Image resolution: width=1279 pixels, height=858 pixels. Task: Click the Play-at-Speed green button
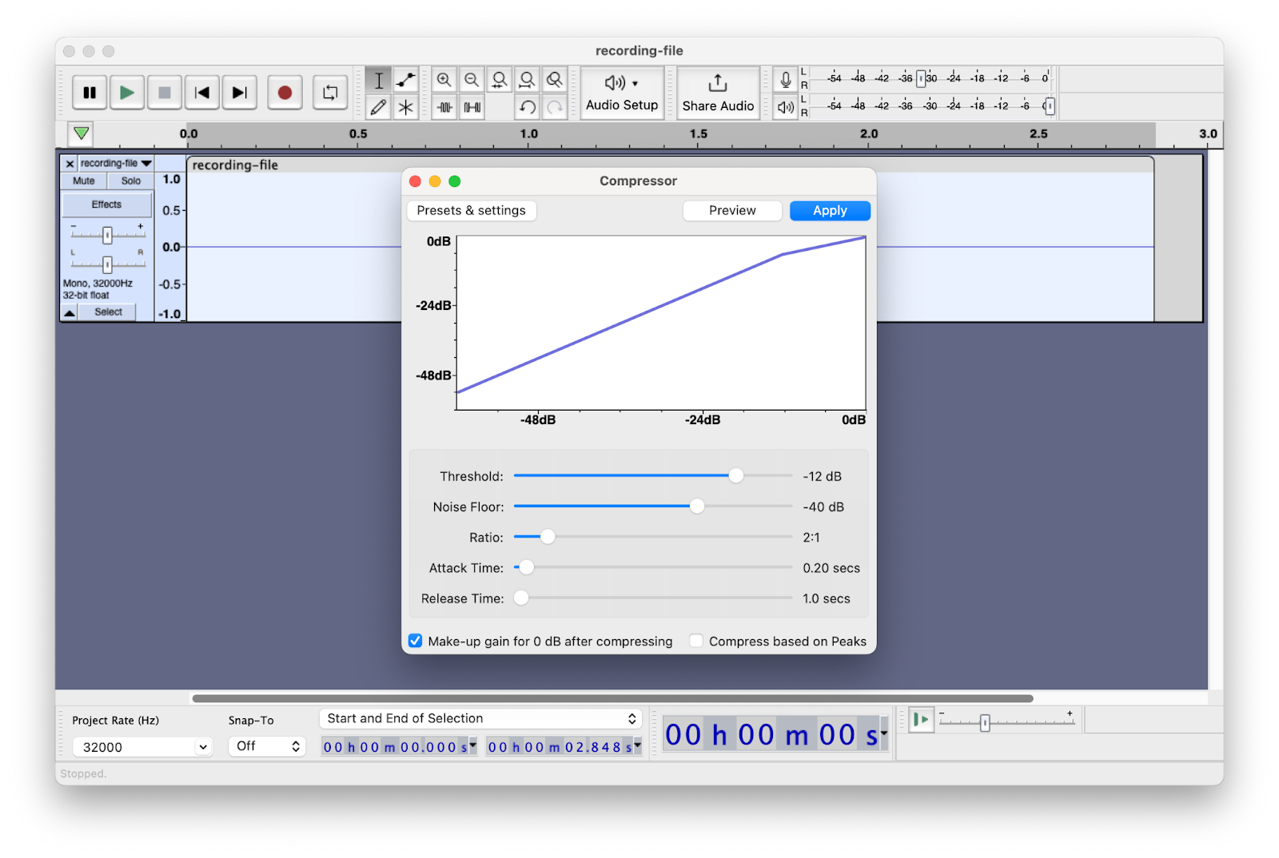tap(921, 720)
